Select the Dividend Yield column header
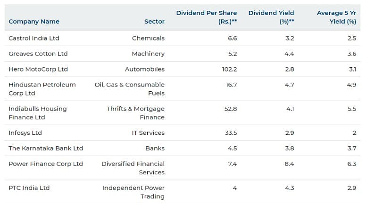 pyautogui.click(x=271, y=17)
